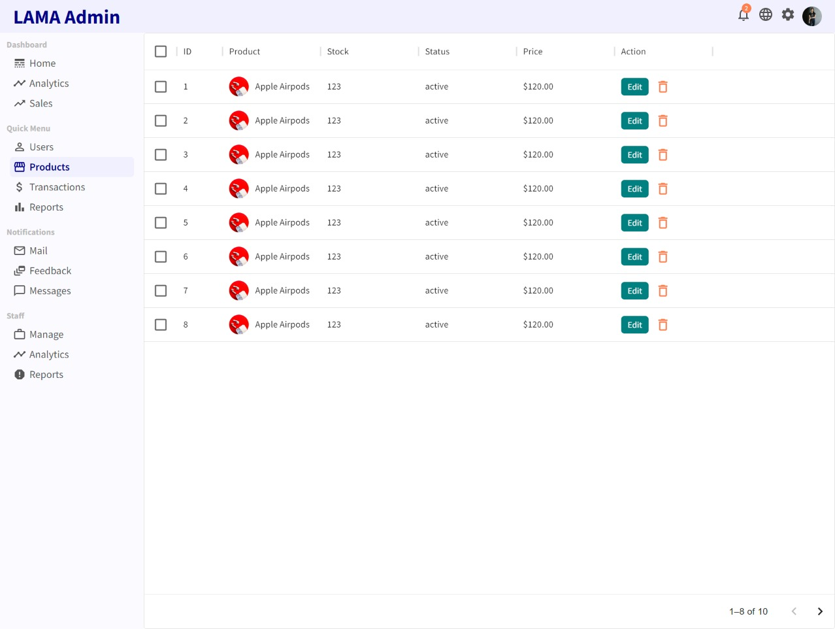Click the Action column header
The image size is (835, 629).
pos(633,52)
